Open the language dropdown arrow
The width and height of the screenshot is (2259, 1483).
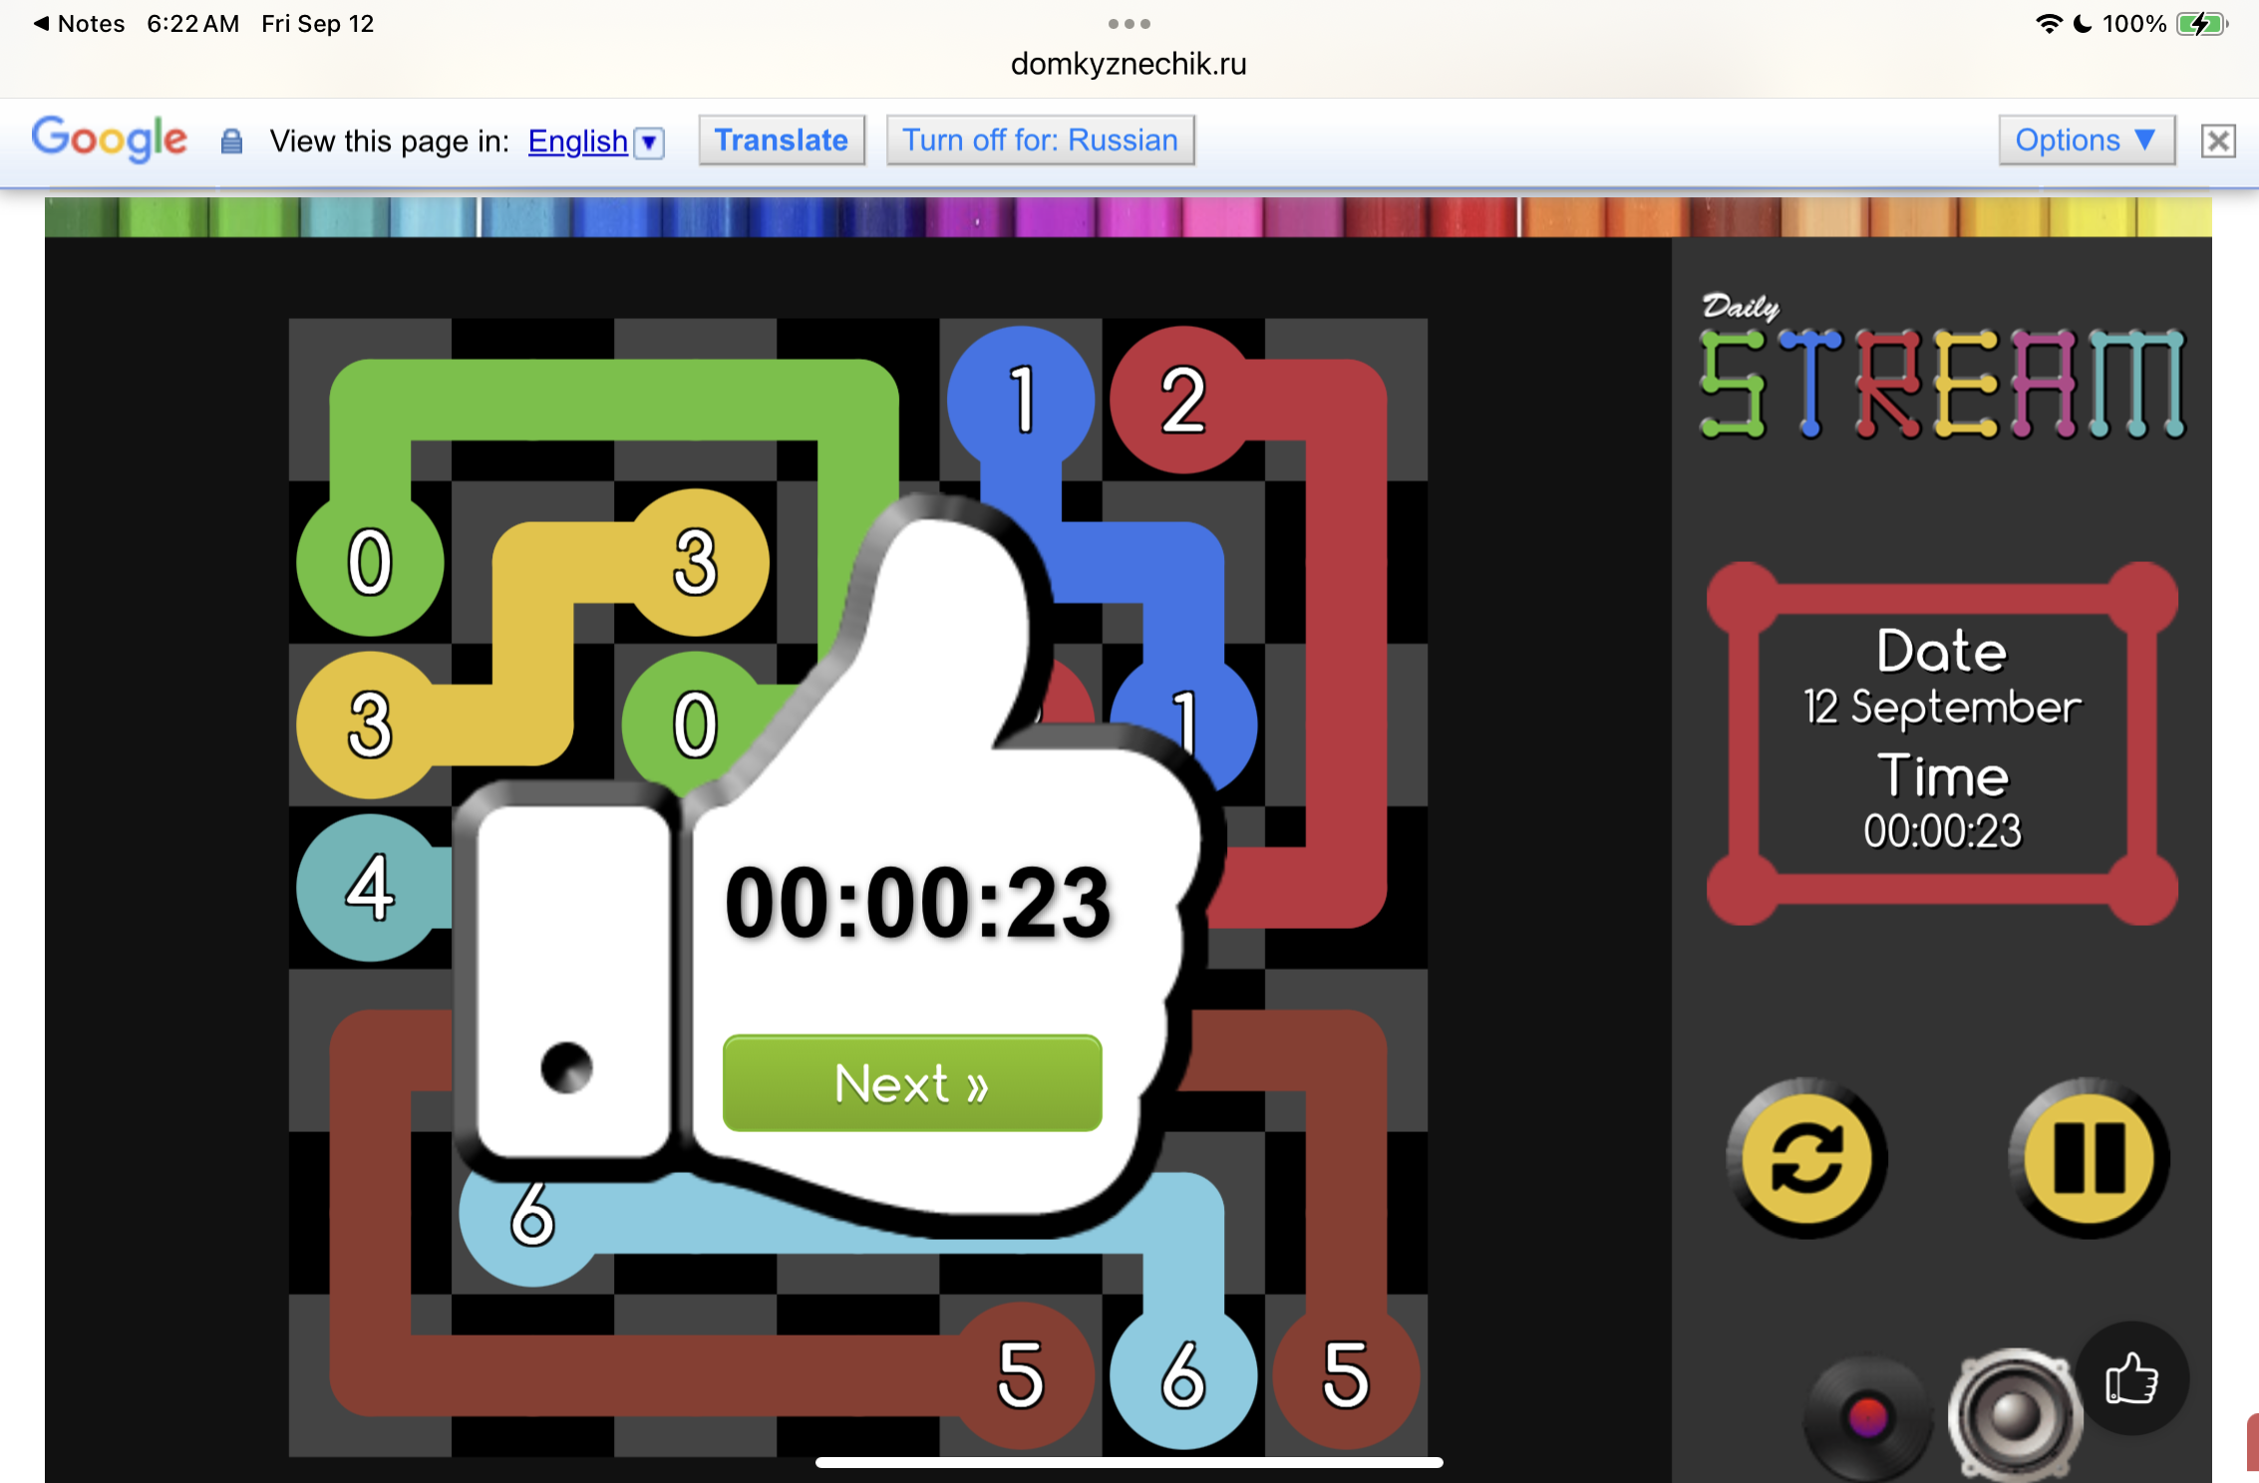click(x=650, y=143)
